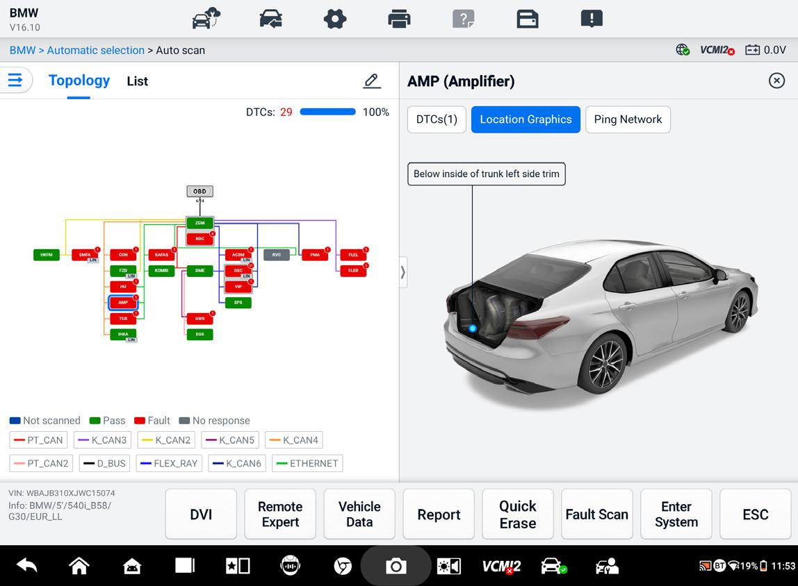Image resolution: width=798 pixels, height=586 pixels.
Task: Open the feedback exclamation icon
Action: tap(592, 19)
